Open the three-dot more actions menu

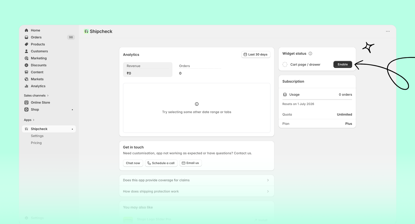388,31
